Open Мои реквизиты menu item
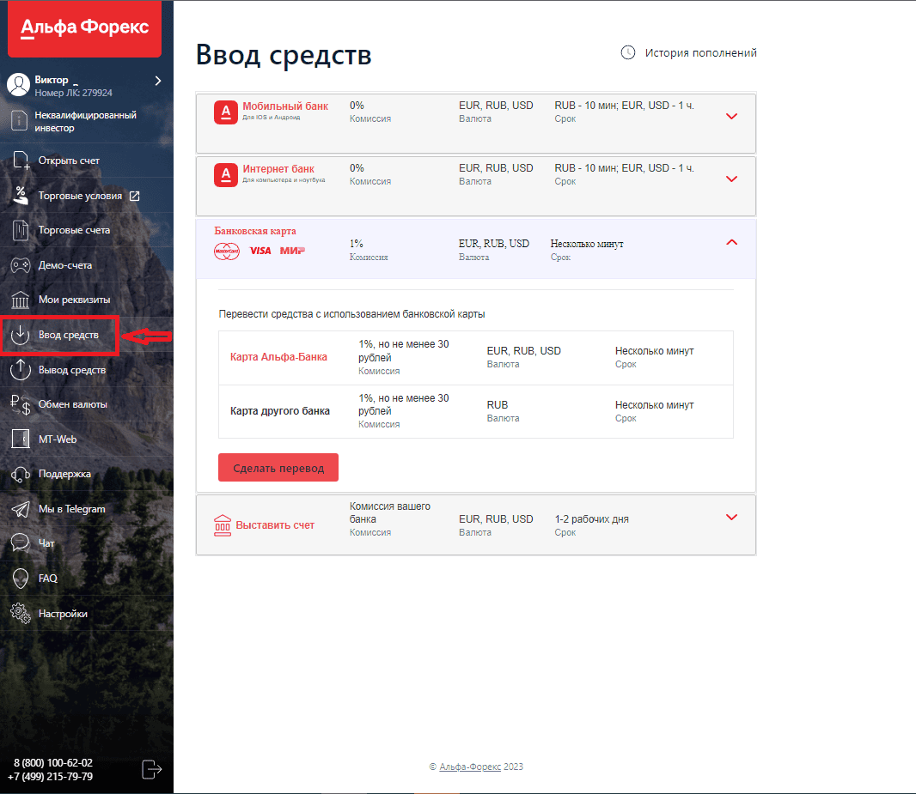Image resolution: width=916 pixels, height=794 pixels. click(x=74, y=300)
